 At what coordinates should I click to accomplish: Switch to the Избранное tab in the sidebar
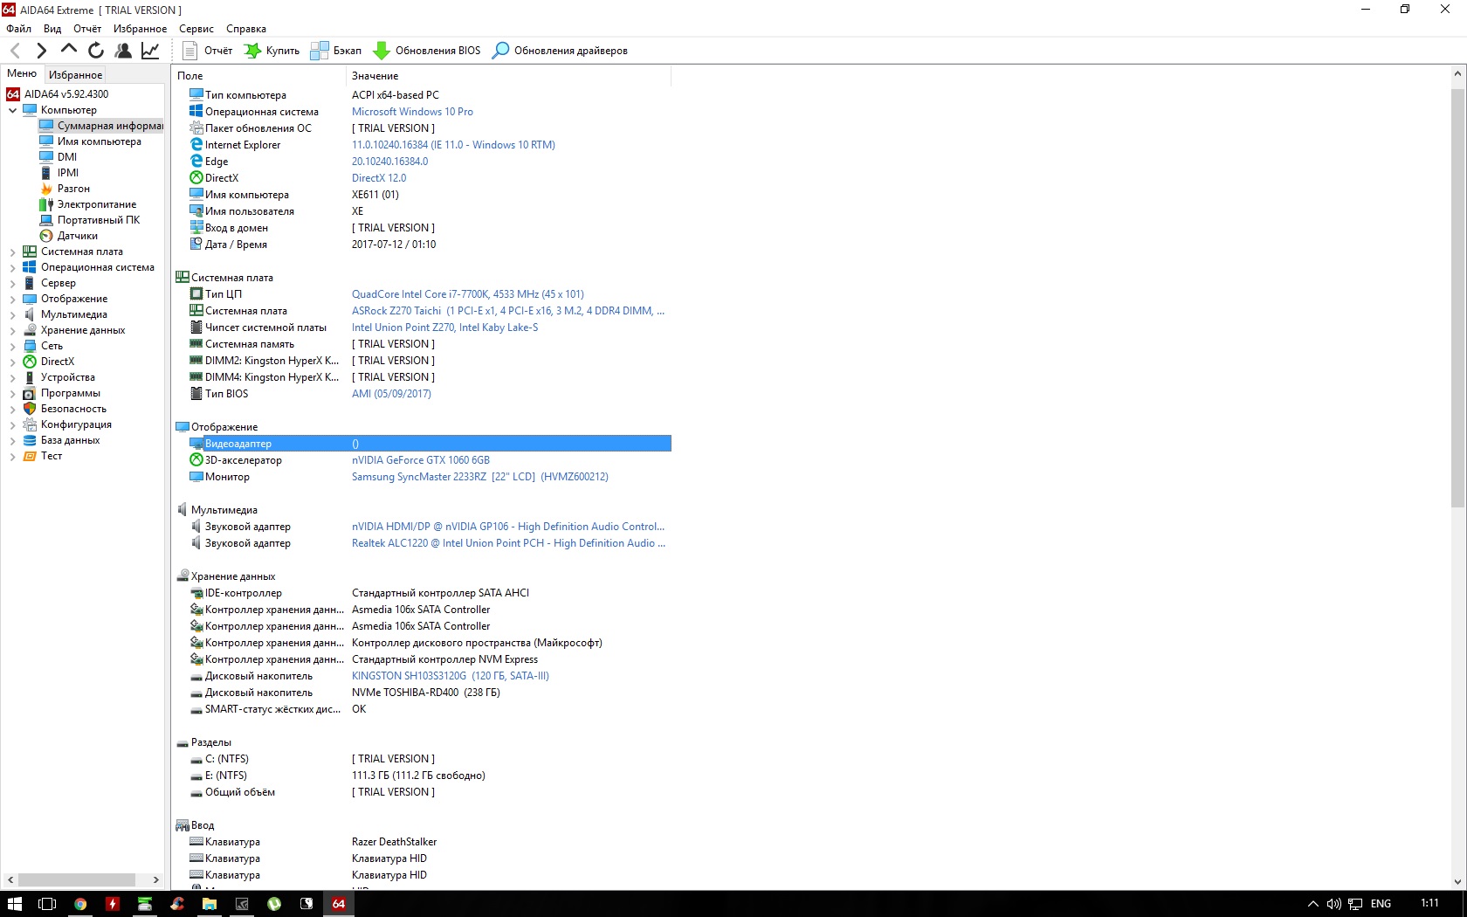click(x=75, y=75)
